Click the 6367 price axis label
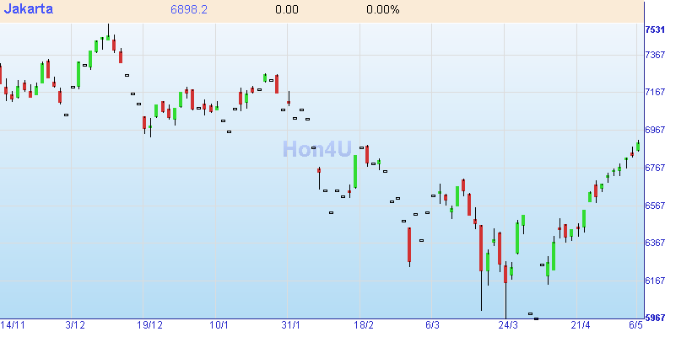The image size is (692, 337). pyautogui.click(x=655, y=243)
